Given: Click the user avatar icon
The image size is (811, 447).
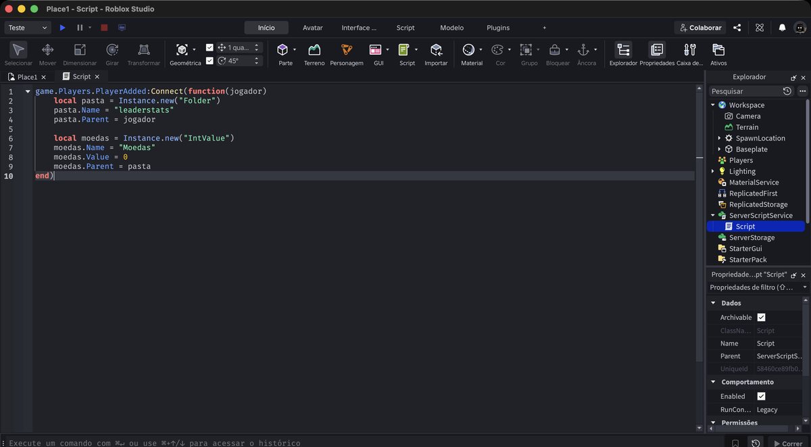Looking at the screenshot, I should 800,28.
